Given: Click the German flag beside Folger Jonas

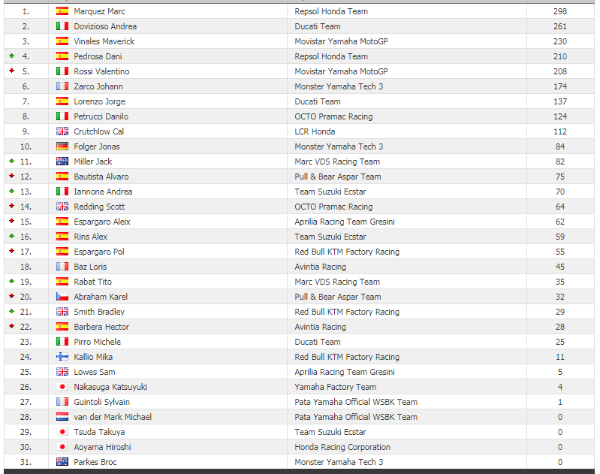Looking at the screenshot, I should click(x=62, y=146).
